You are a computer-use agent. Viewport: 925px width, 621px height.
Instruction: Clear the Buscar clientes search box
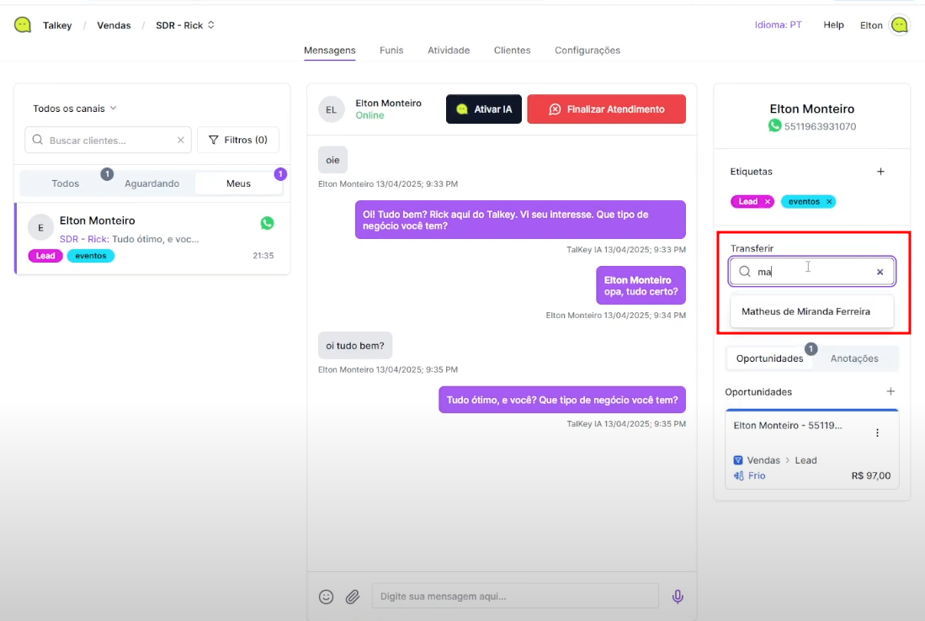pyautogui.click(x=180, y=141)
